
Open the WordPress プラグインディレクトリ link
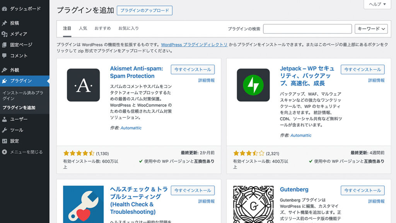(194, 45)
